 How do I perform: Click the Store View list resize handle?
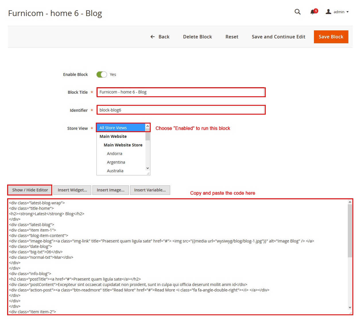tap(148, 173)
